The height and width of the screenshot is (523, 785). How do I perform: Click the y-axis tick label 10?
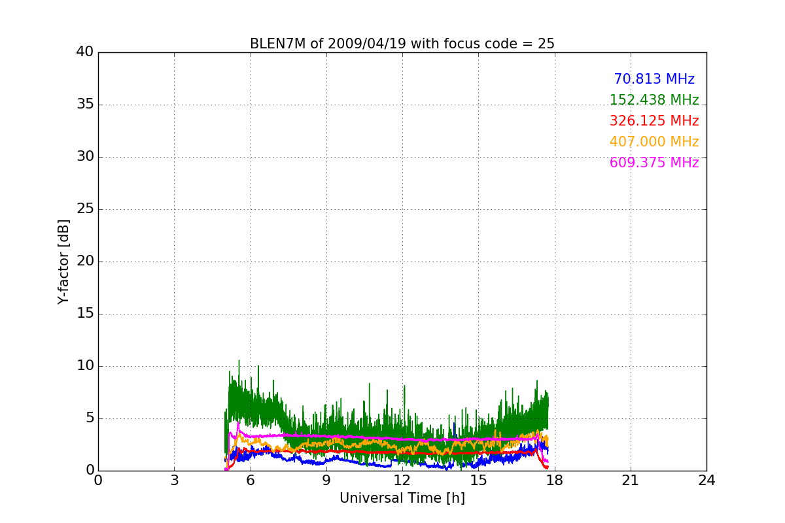click(x=85, y=366)
